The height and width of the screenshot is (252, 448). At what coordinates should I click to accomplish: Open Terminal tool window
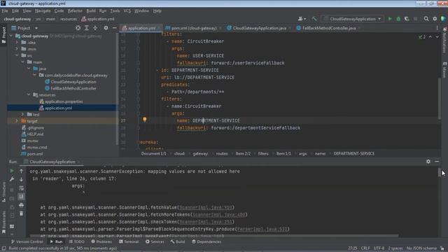coord(129,241)
